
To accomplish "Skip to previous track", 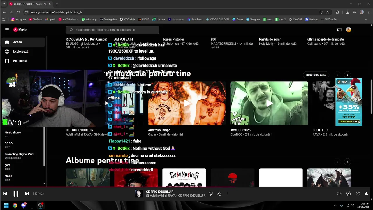I will click(5, 194).
